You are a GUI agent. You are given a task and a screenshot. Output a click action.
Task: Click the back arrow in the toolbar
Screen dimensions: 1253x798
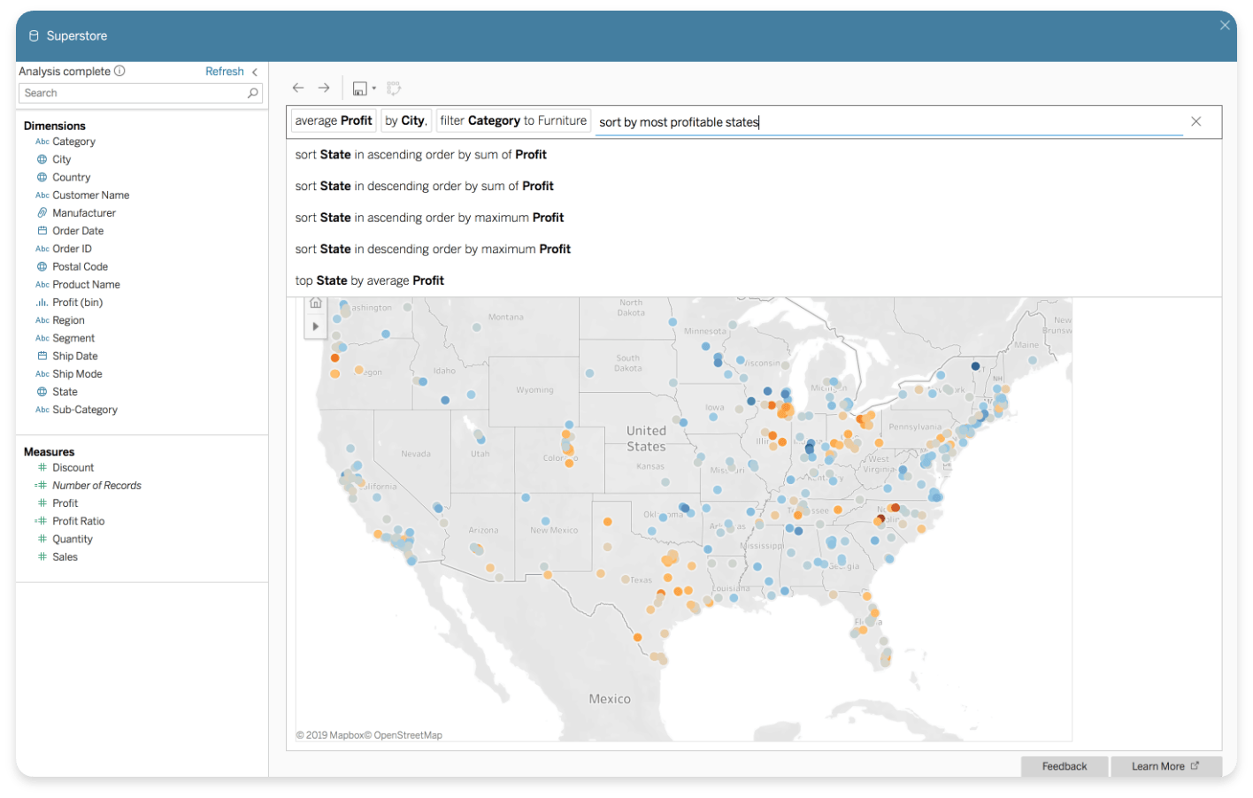(x=298, y=88)
